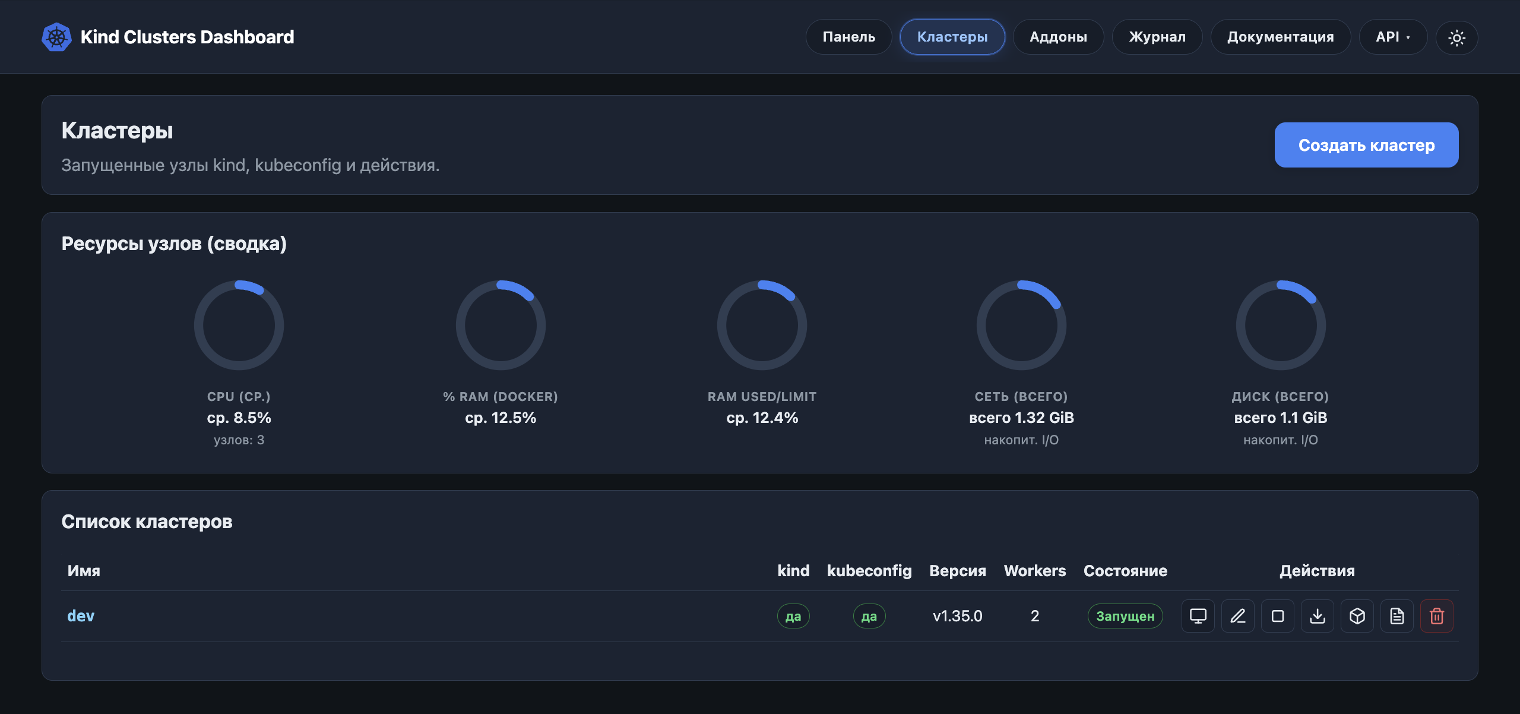Click the Список кластеров heading

coord(147,522)
